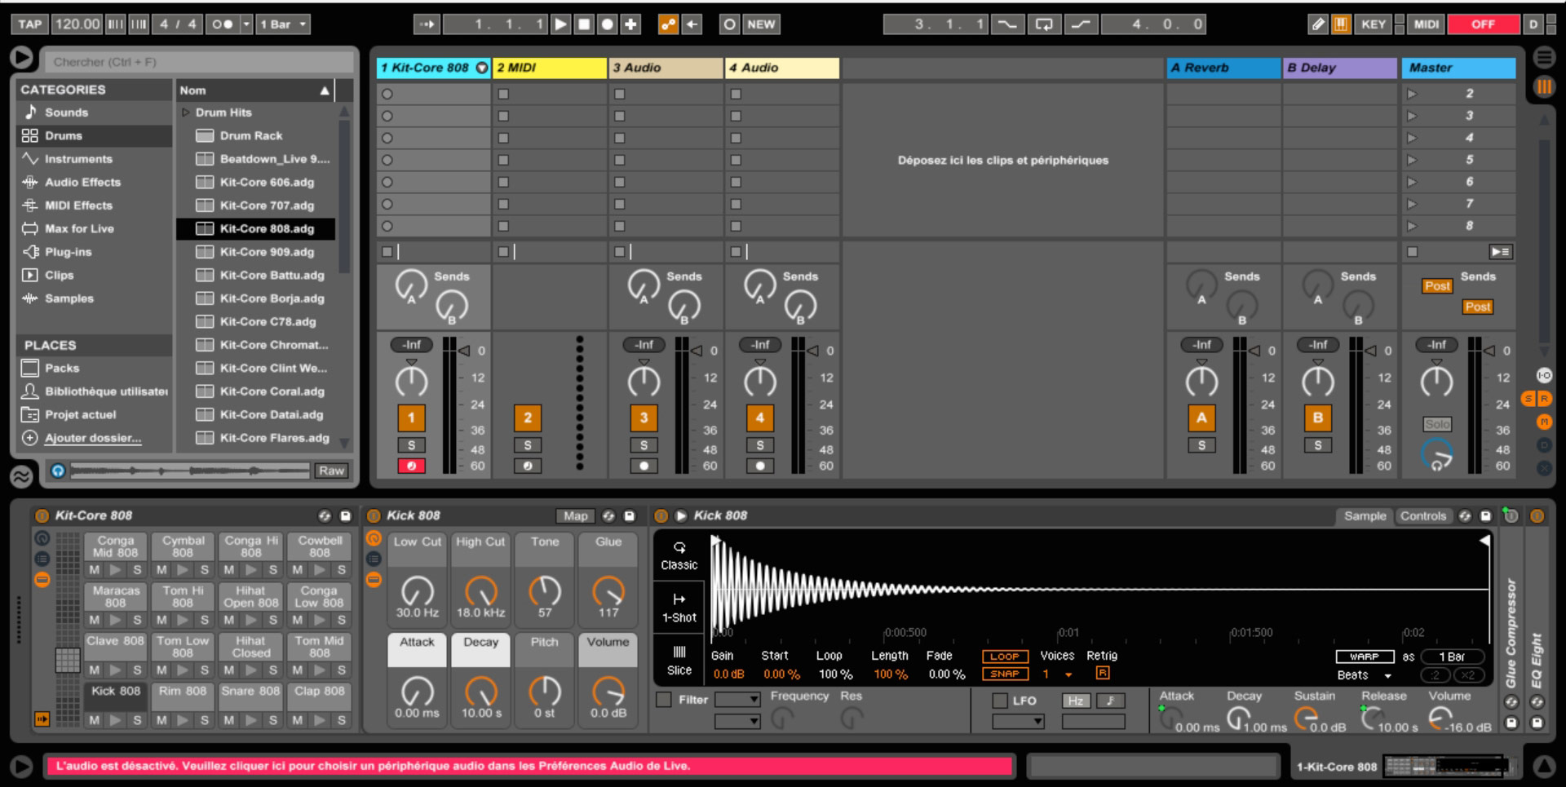
Task: Open the quantization 1 Bar dropdown
Action: pyautogui.click(x=283, y=24)
